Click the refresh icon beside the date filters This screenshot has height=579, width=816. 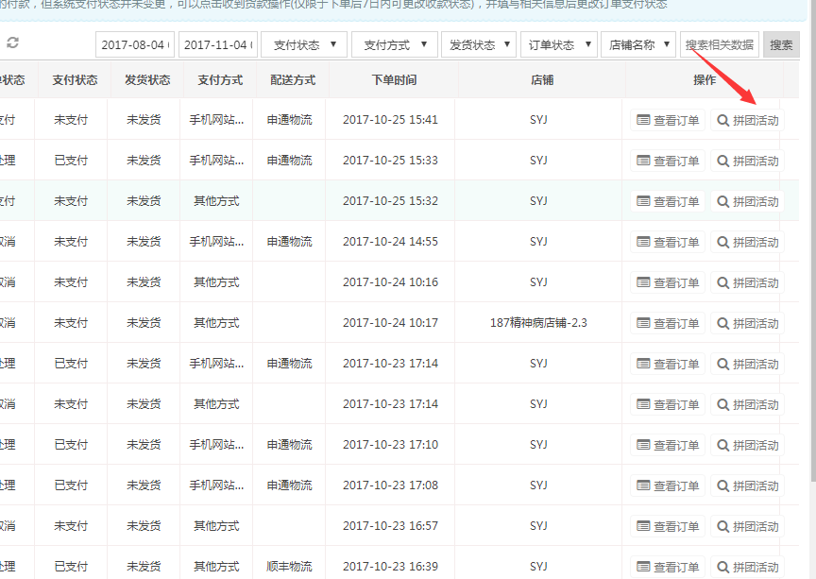point(12,43)
